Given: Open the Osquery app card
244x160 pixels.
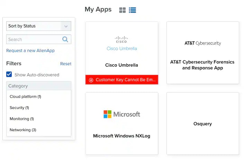Looking at the screenshot, I should 202,124.
